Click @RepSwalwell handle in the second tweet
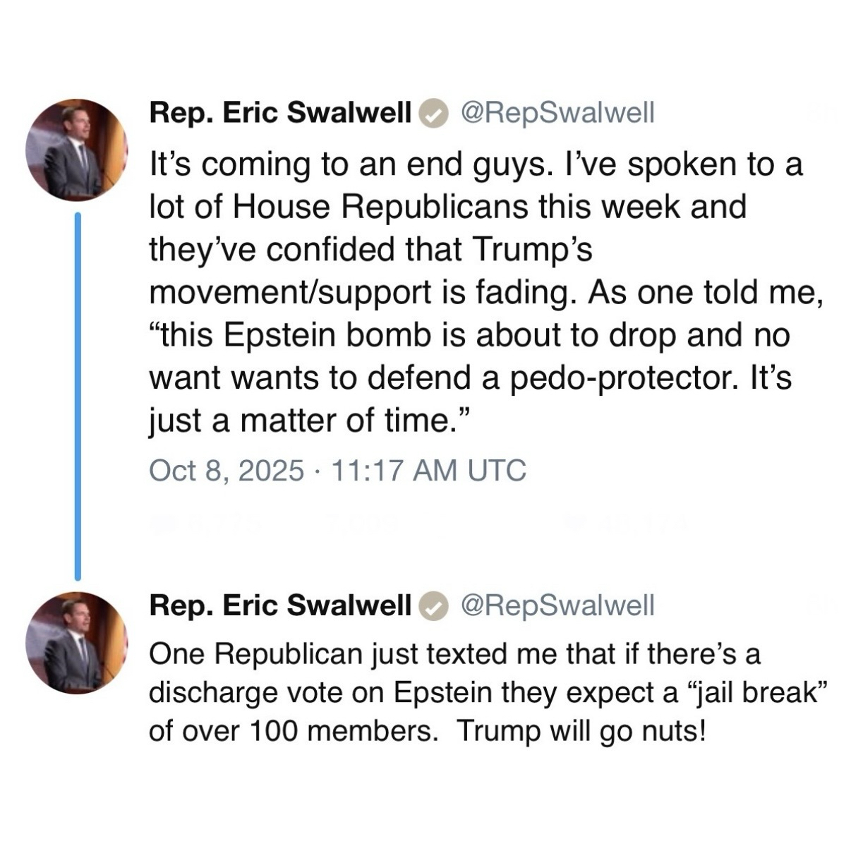This screenshot has width=851, height=851. [557, 605]
